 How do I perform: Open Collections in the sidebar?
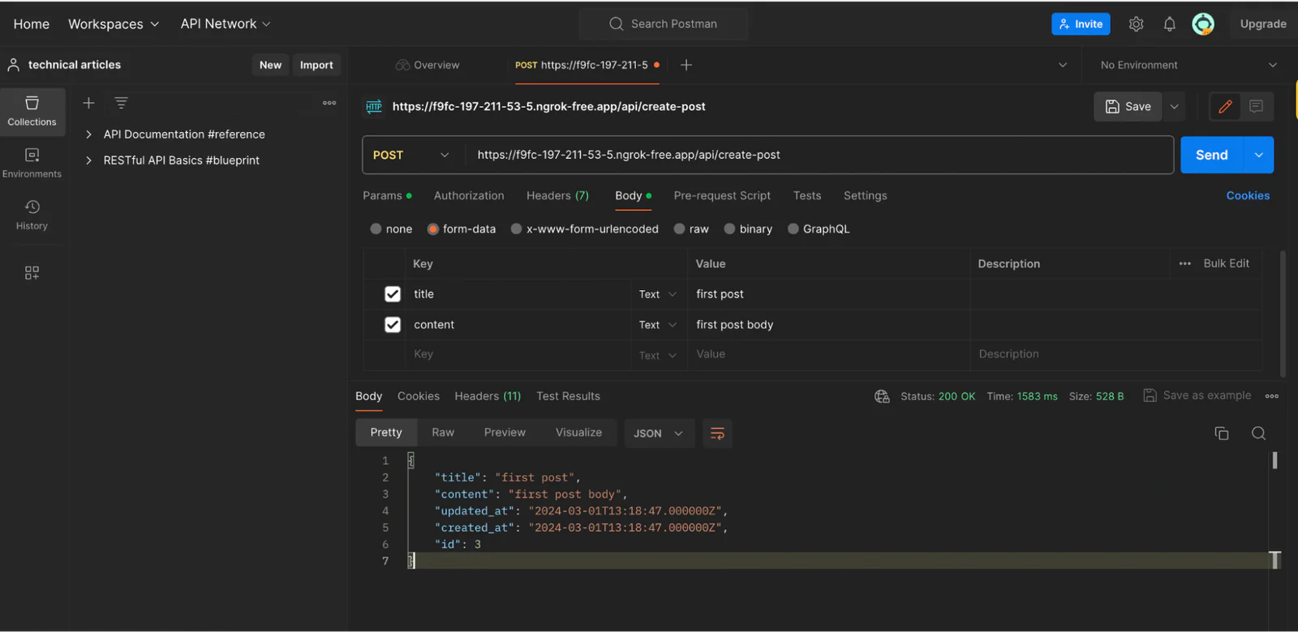[x=32, y=111]
